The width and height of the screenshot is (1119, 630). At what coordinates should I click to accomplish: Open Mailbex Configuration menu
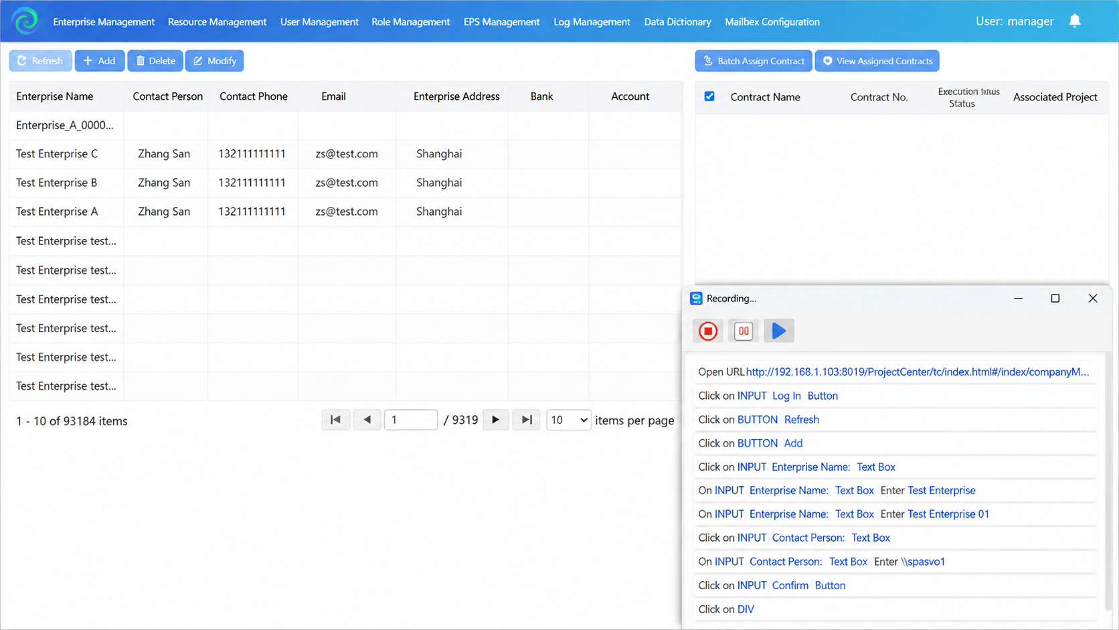(x=772, y=22)
